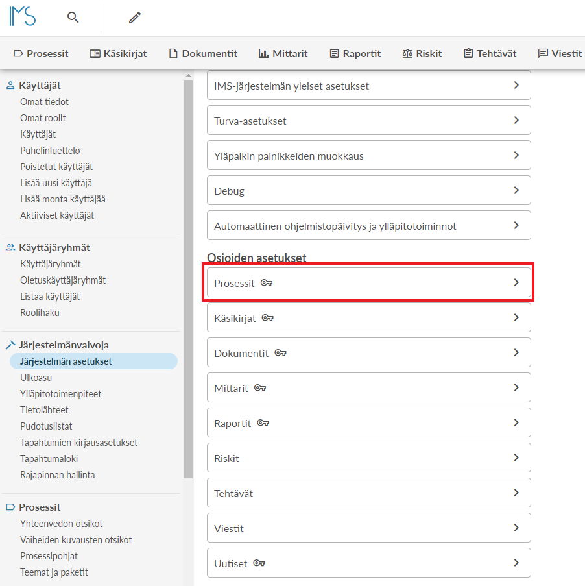
Task: Expand the Debug settings chevron
Action: click(516, 191)
